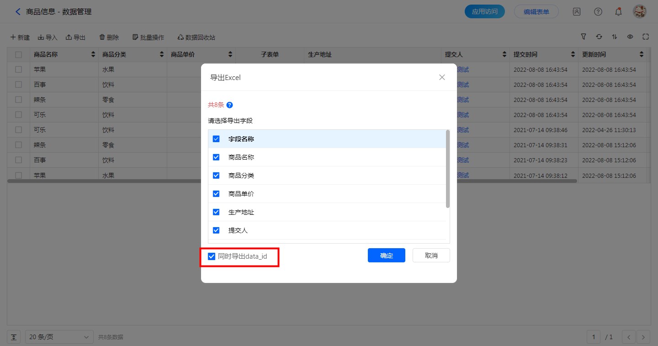Click the blue help icon beside 共8条
The height and width of the screenshot is (346, 658).
tap(230, 105)
